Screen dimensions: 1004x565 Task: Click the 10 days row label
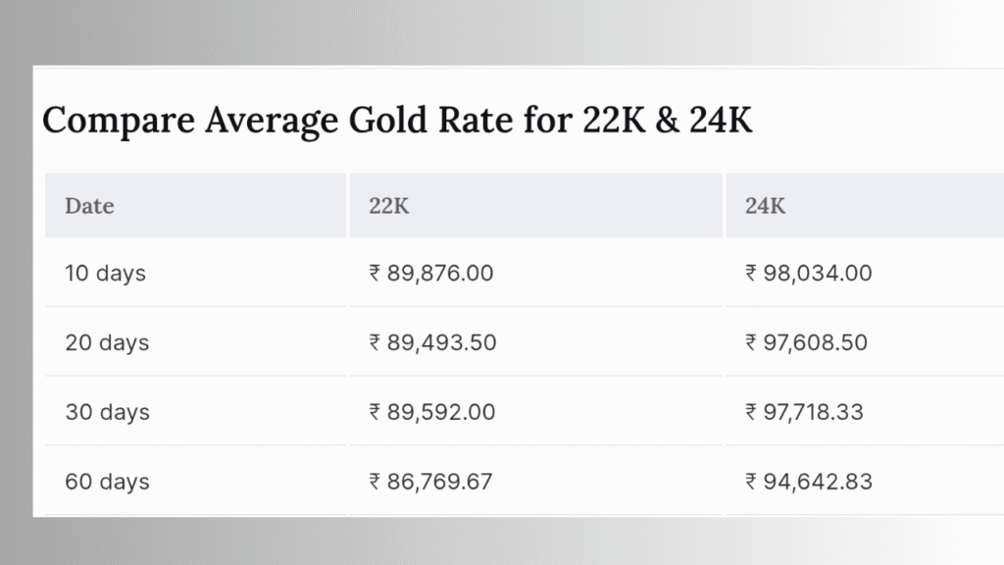click(x=105, y=274)
